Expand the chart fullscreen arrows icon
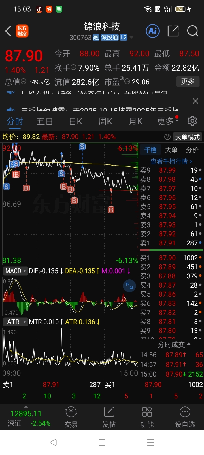This screenshot has height=455, width=204. pos(129,286)
